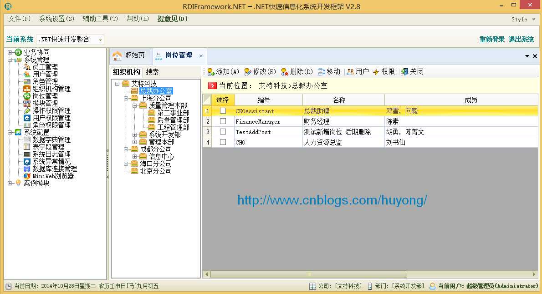Expand the 案例模块 tree node

coord(10,184)
